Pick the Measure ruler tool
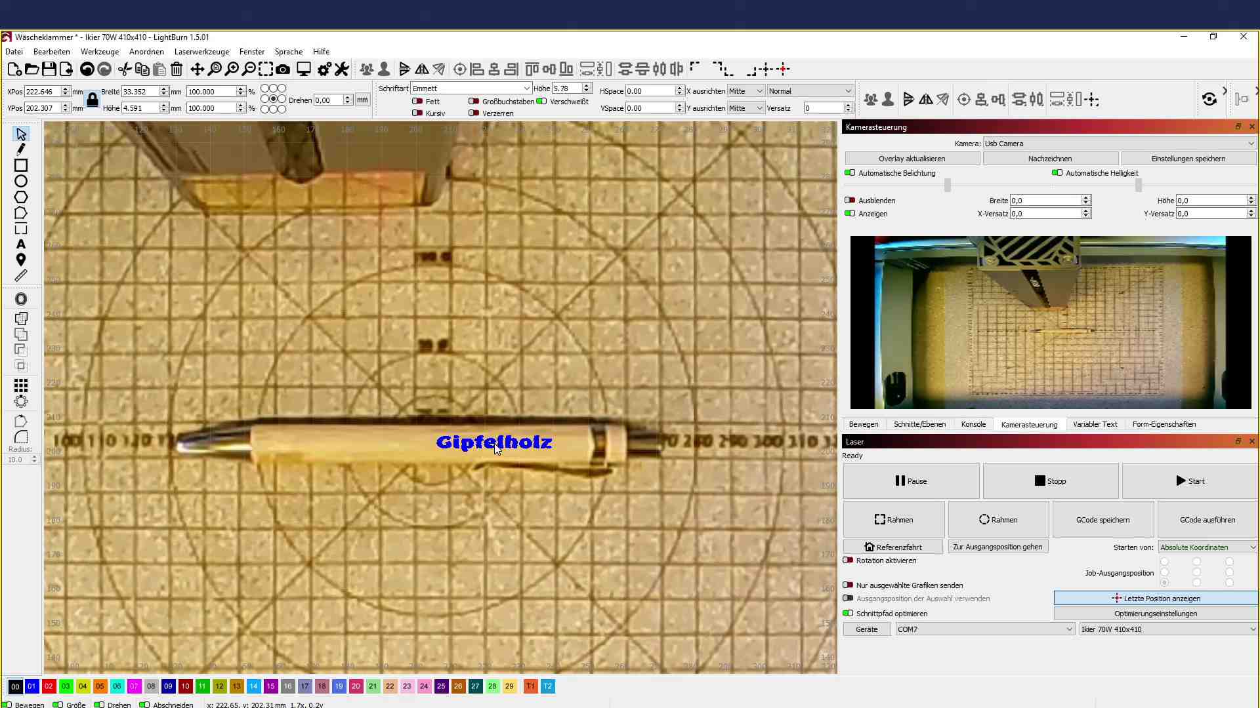The height and width of the screenshot is (708, 1260). click(21, 276)
